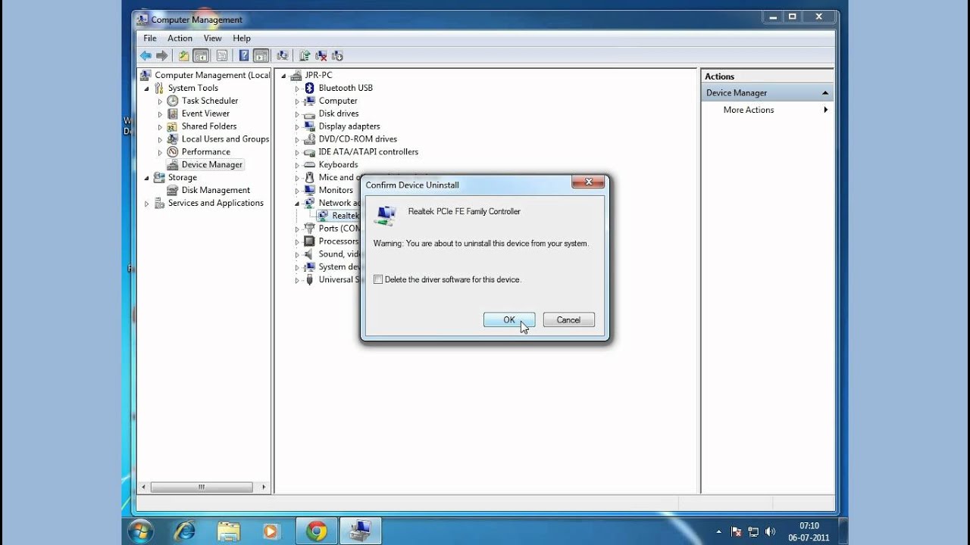Screen dimensions: 970x545
Task: Click the Properties toolbar icon
Action: point(222,55)
